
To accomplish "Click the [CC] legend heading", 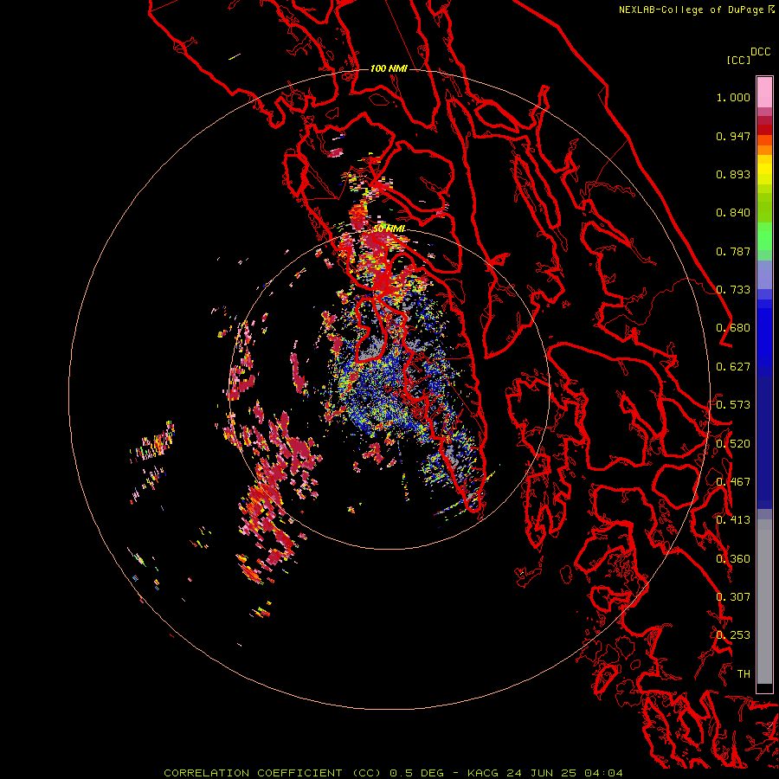I will click(x=738, y=60).
